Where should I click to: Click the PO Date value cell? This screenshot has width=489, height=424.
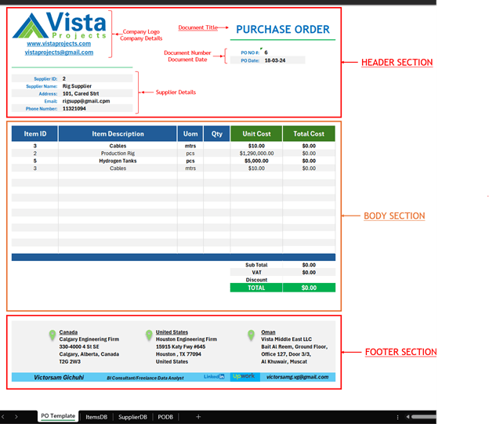[284, 60]
